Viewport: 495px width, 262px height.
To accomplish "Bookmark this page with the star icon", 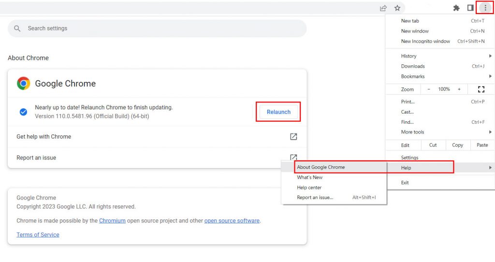I will pyautogui.click(x=397, y=8).
